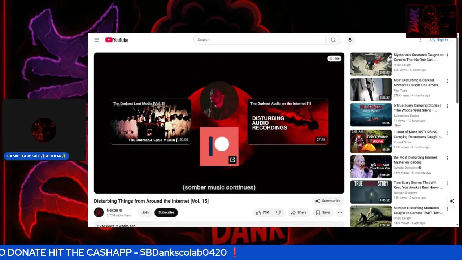This screenshot has width=462, height=260.
Task: Click the sparkle AI icon at right edge
Action: click(x=452, y=201)
